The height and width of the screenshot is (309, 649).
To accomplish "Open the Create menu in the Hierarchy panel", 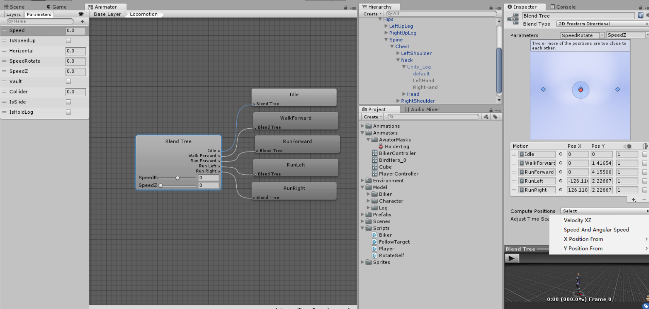I will (371, 14).
